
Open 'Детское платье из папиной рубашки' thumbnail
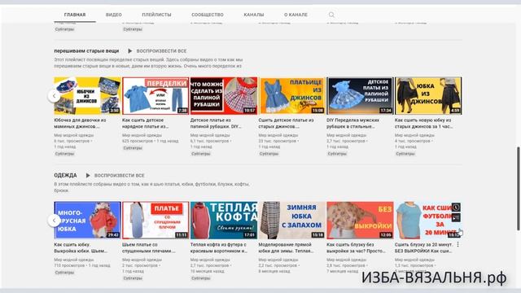pyautogui.click(x=360, y=96)
